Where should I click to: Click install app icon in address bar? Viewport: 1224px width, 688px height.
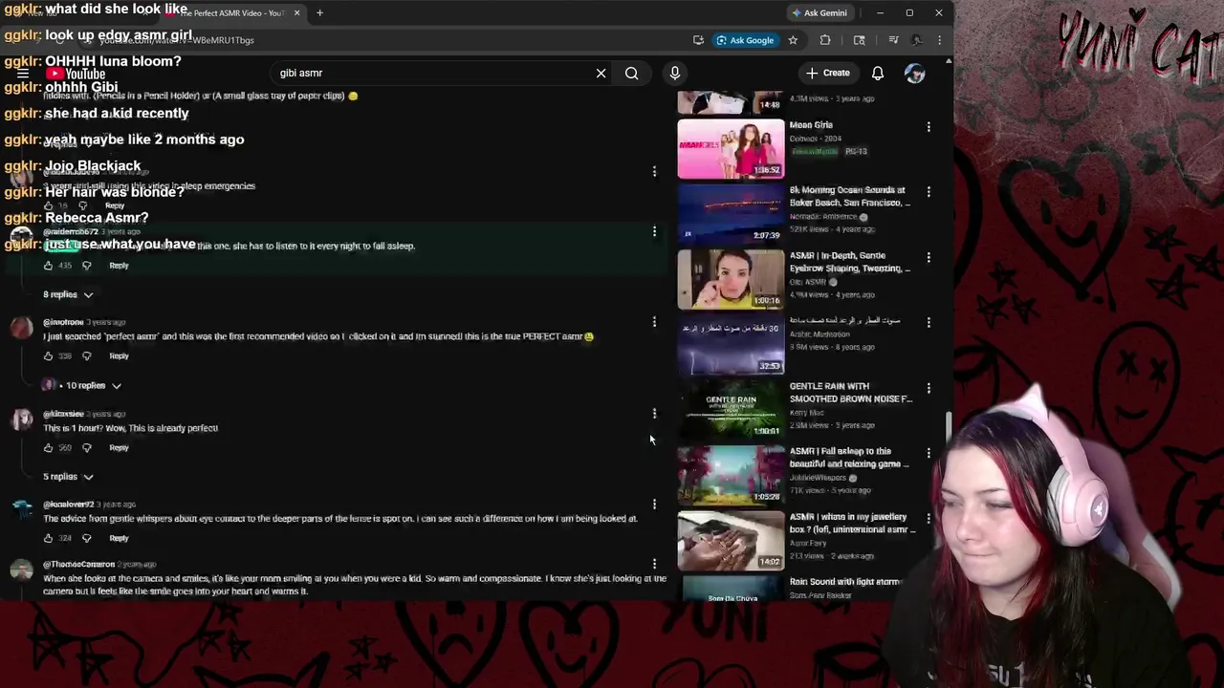click(698, 40)
